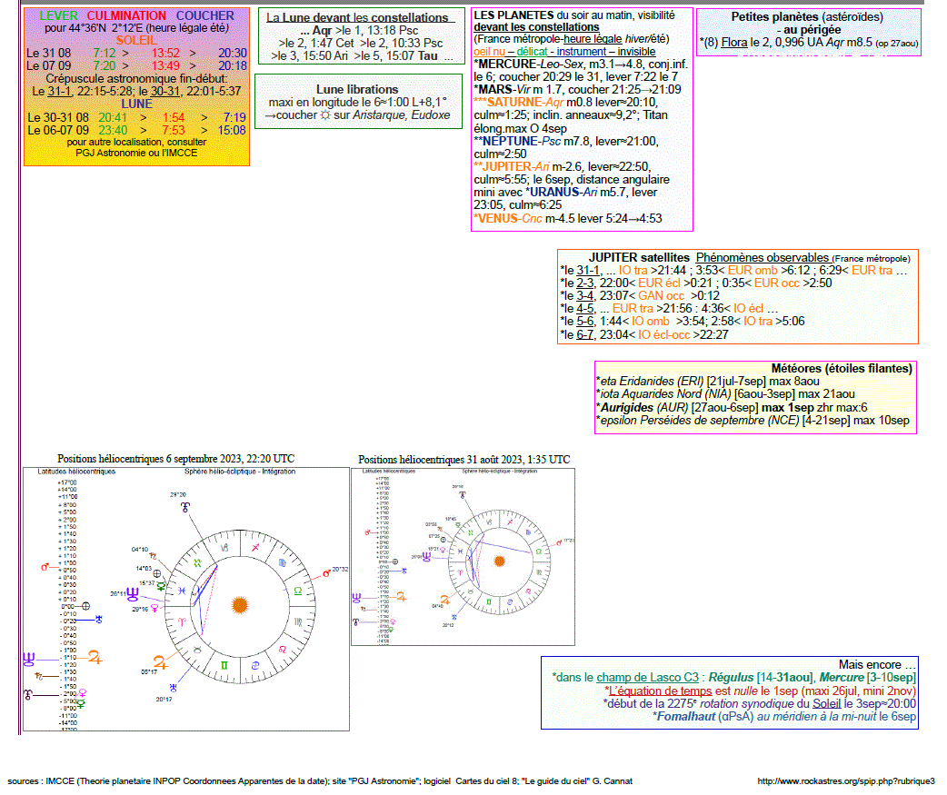Click the sun symbol in the Lune librations box

click(325, 114)
